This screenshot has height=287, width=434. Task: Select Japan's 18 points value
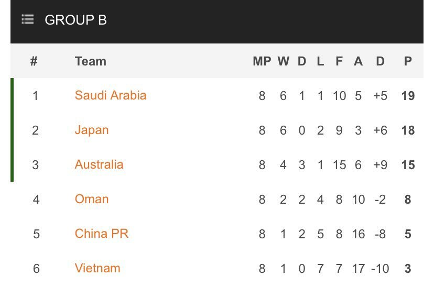[x=408, y=130]
